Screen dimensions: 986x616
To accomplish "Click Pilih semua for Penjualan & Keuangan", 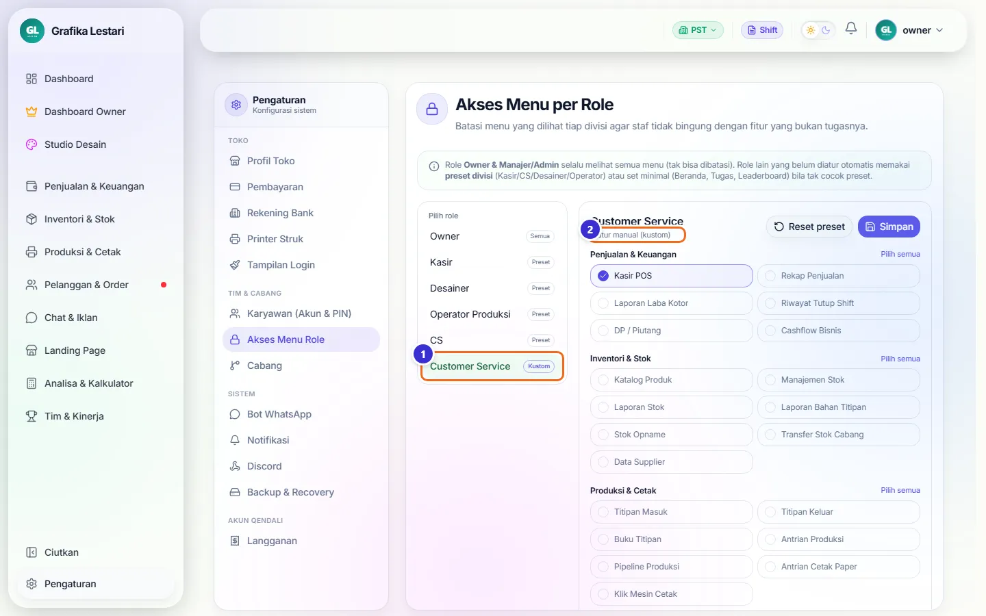I will (x=900, y=254).
